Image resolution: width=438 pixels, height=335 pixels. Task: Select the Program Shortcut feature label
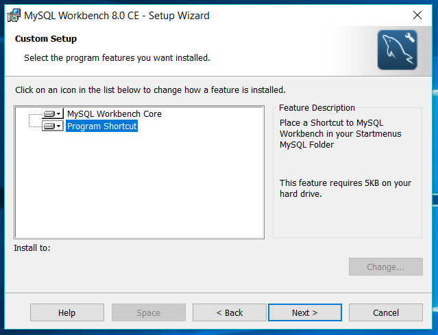(102, 126)
